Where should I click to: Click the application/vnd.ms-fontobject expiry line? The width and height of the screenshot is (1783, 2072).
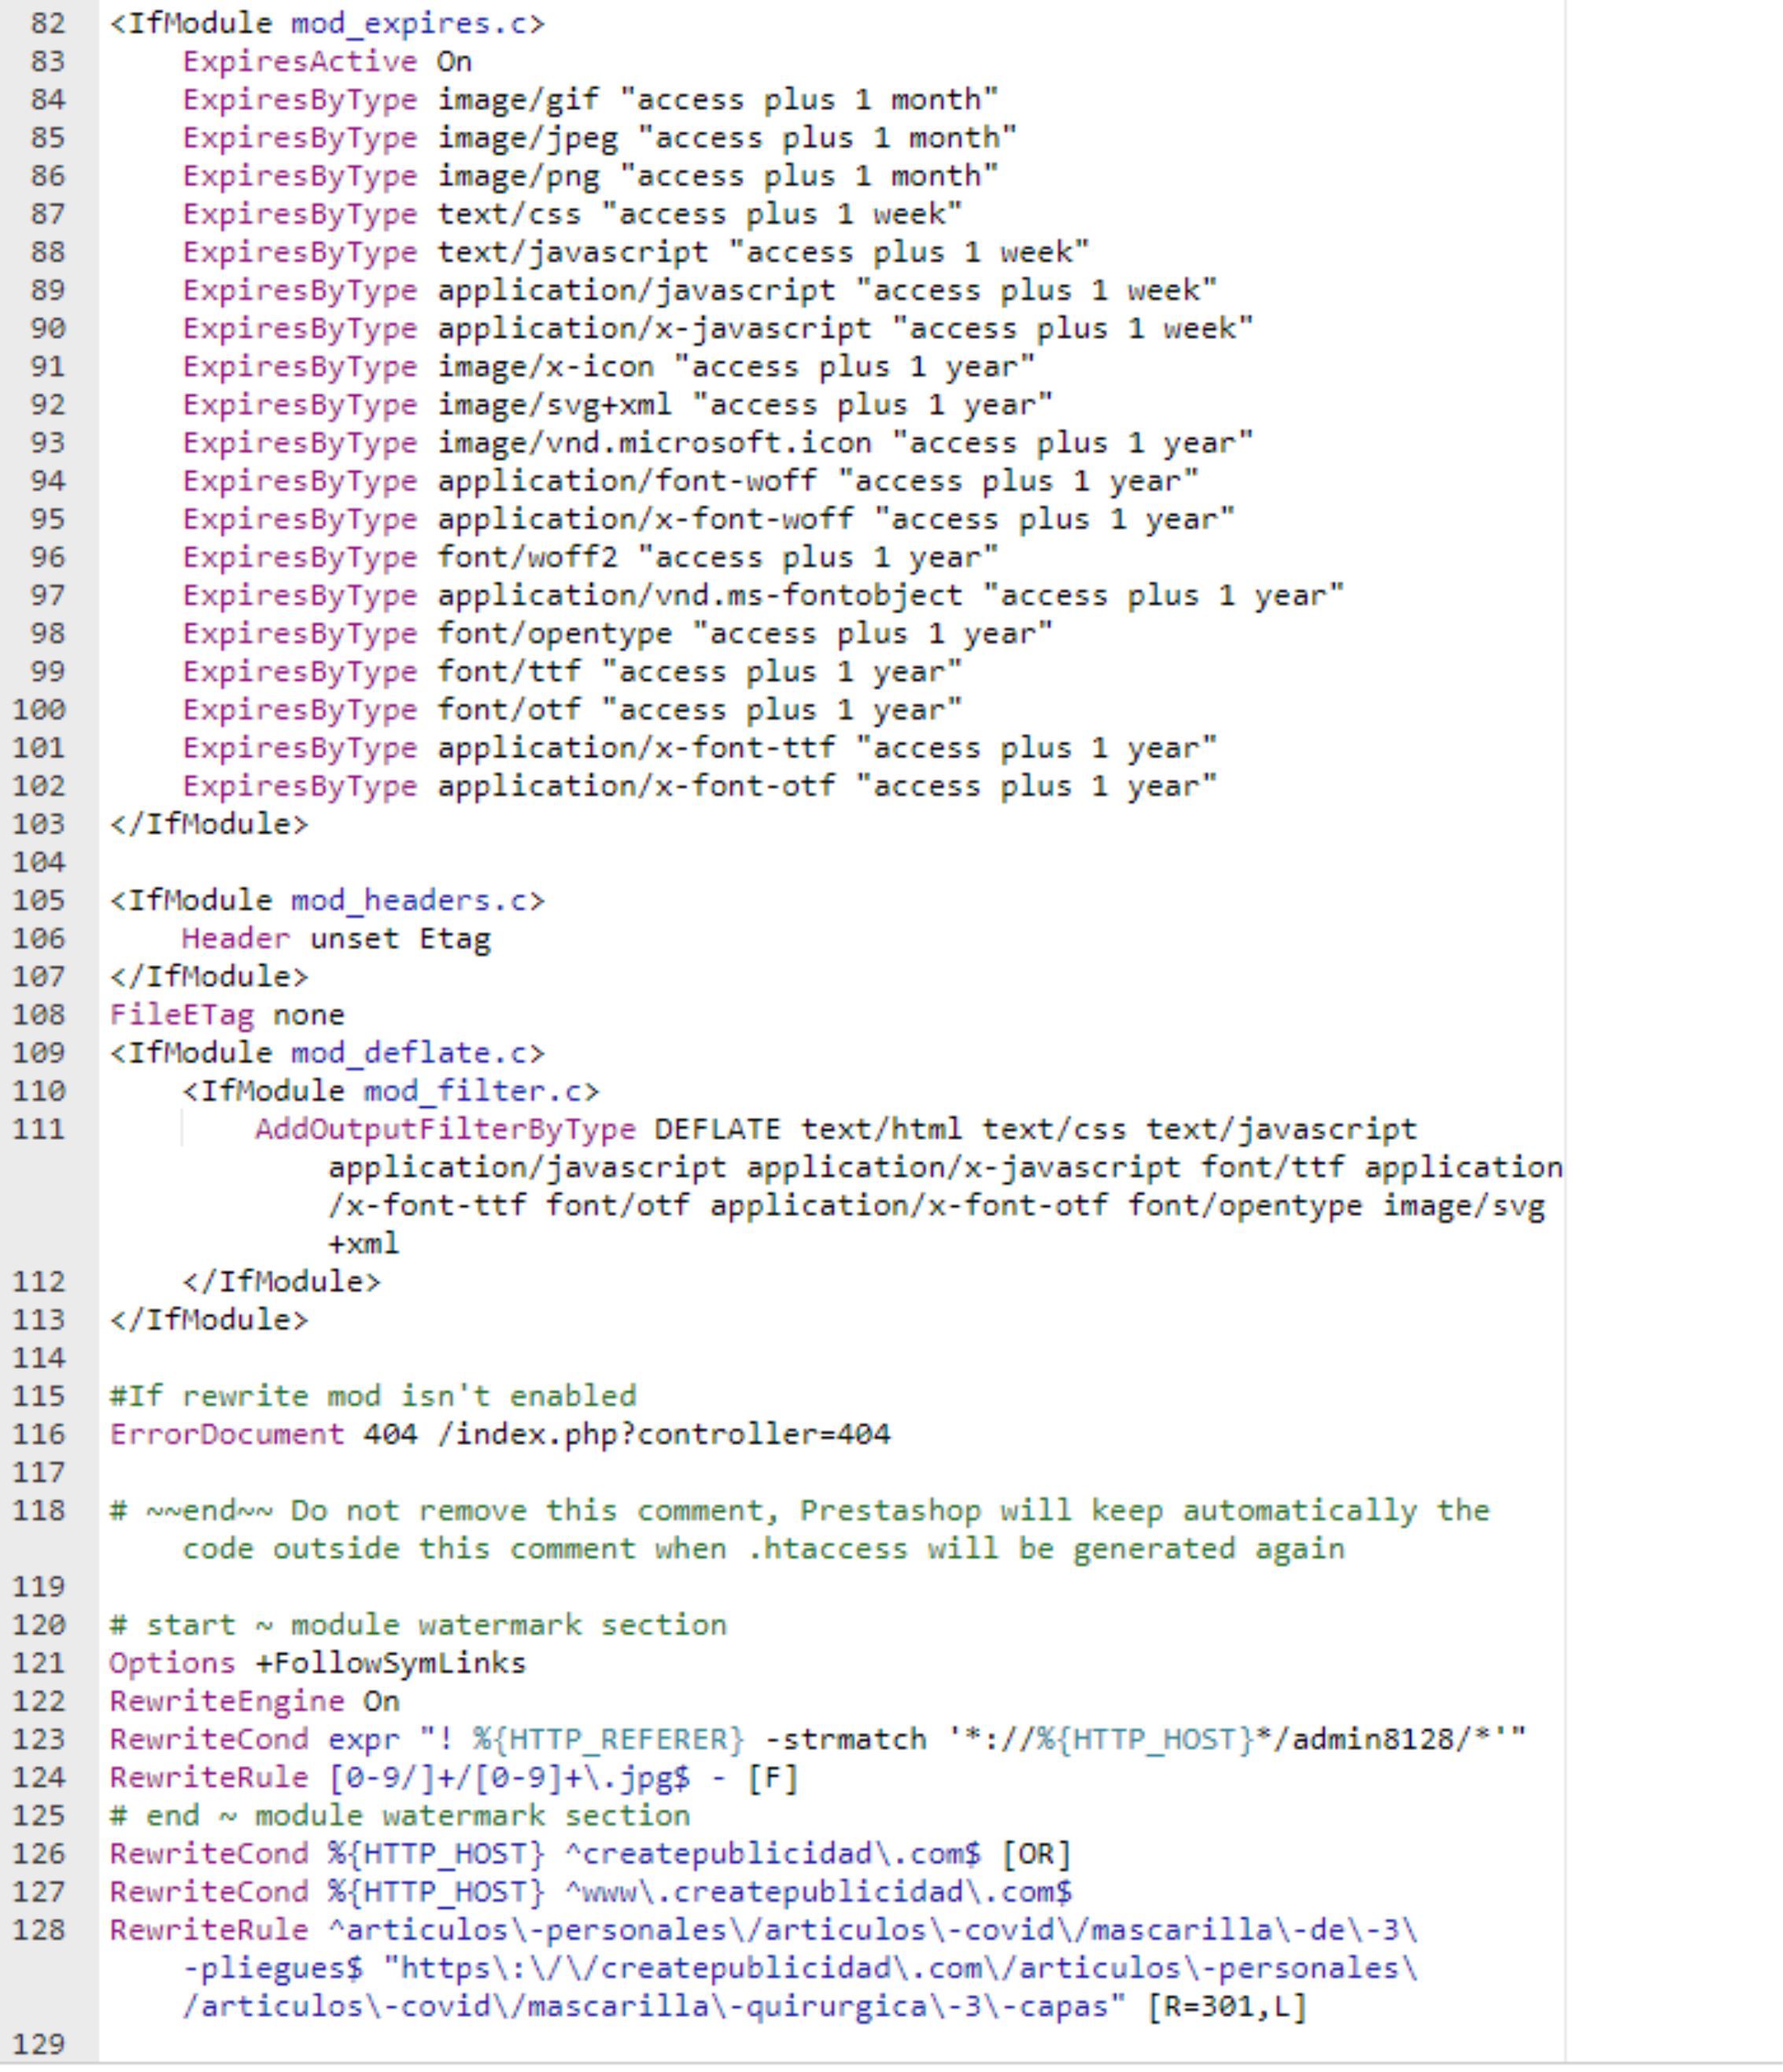pyautogui.click(x=763, y=596)
